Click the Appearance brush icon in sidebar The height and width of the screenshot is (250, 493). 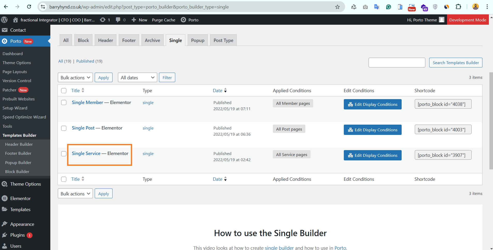pyautogui.click(x=4, y=224)
